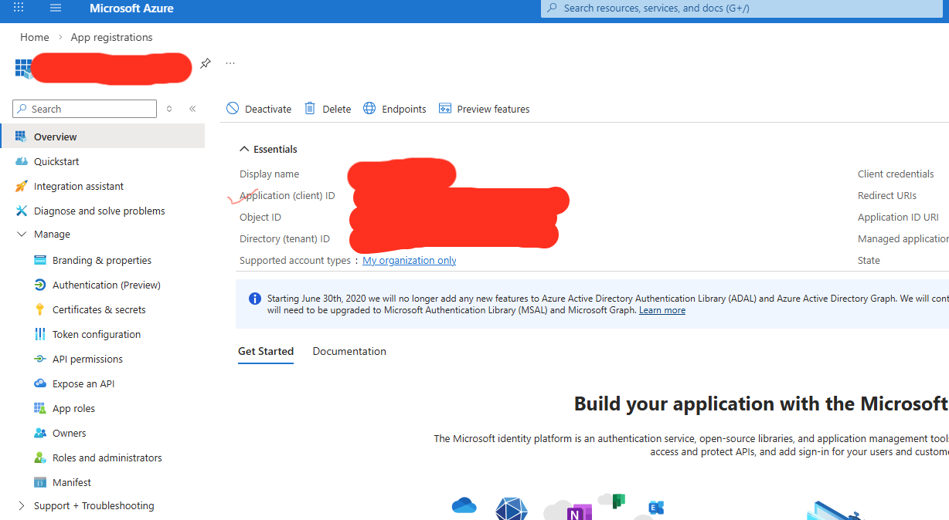The image size is (949, 520).
Task: Click the Delete trash can icon
Action: pos(310,109)
